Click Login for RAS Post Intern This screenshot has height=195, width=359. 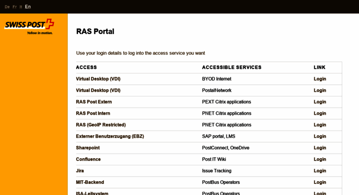320,113
